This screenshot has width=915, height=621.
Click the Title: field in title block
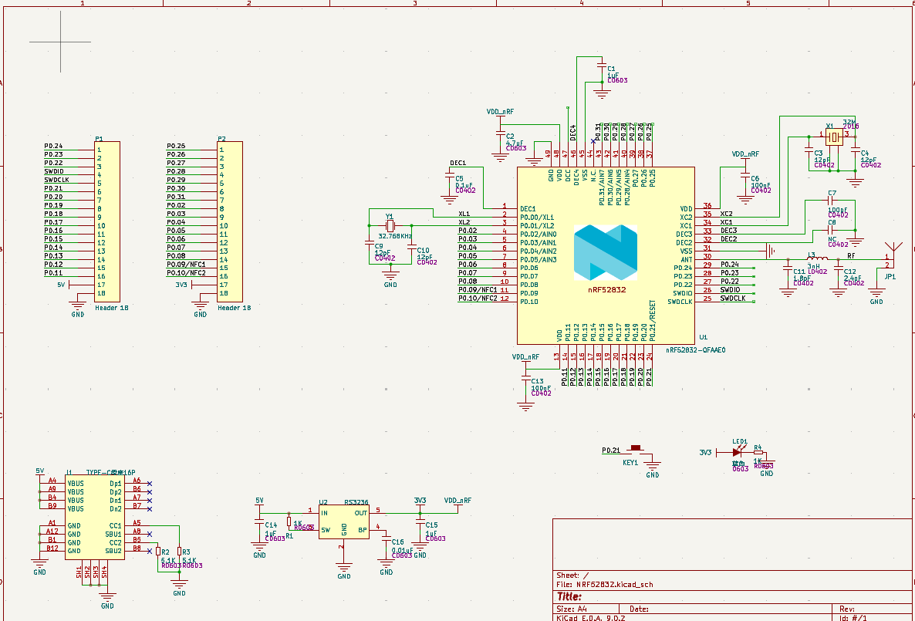[x=569, y=596]
